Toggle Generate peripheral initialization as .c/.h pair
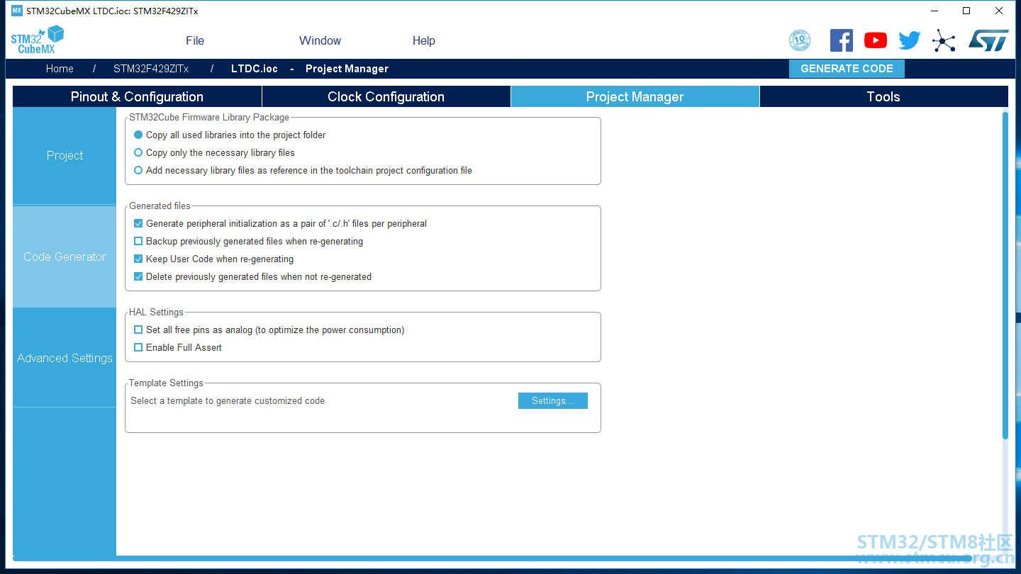 pyautogui.click(x=138, y=223)
